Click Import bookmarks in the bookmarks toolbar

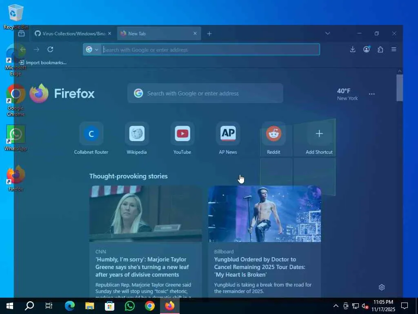pyautogui.click(x=43, y=63)
